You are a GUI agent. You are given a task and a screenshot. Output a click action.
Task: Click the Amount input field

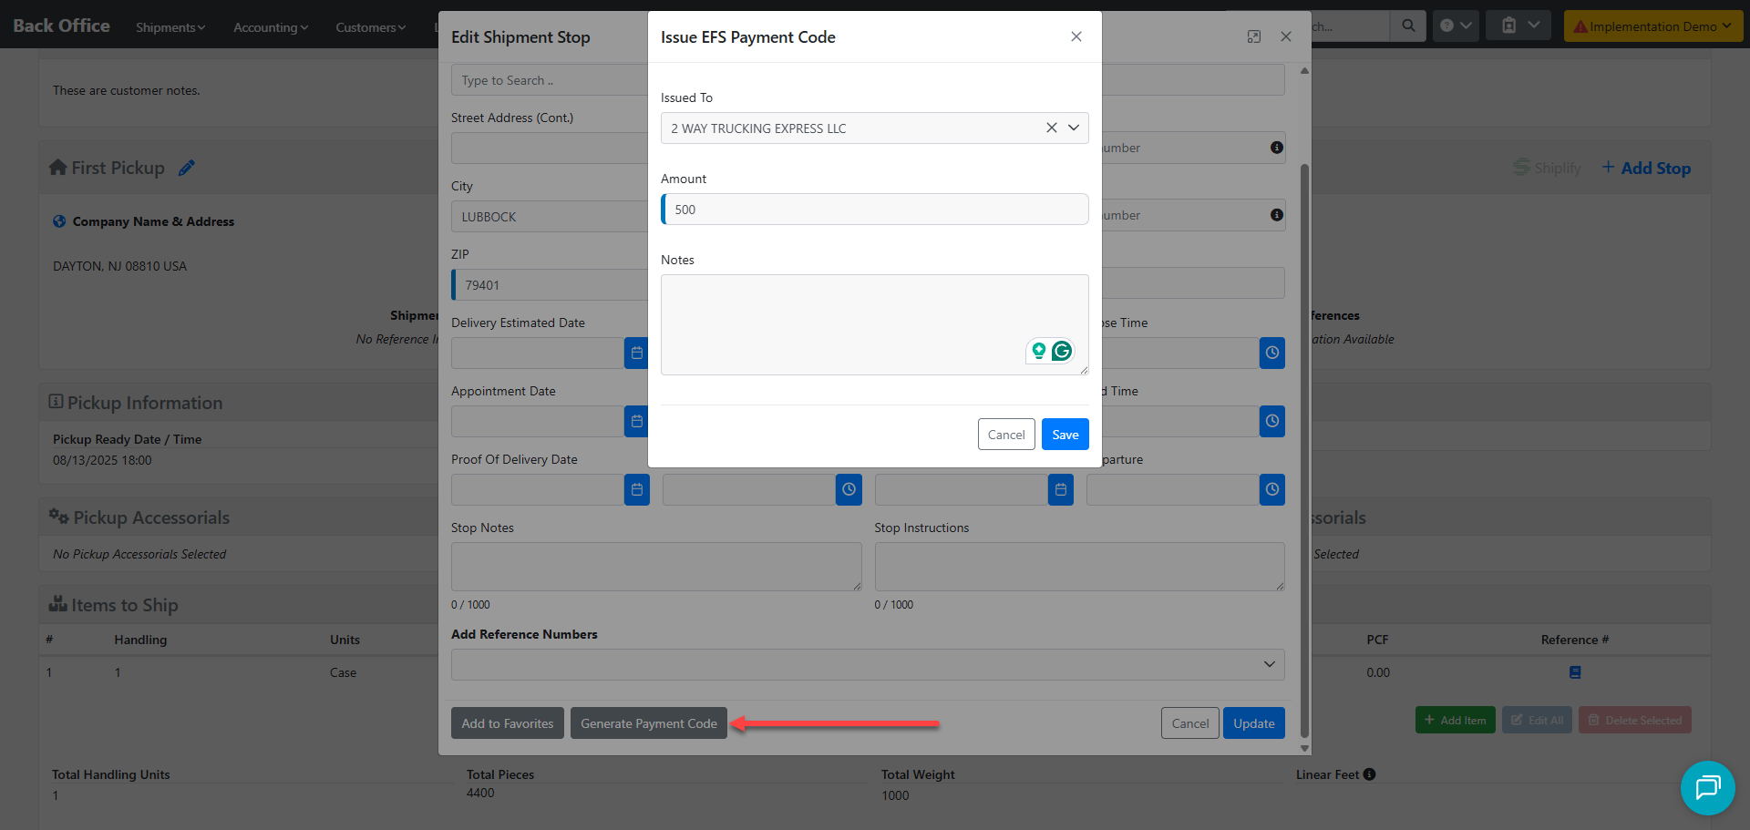click(875, 210)
